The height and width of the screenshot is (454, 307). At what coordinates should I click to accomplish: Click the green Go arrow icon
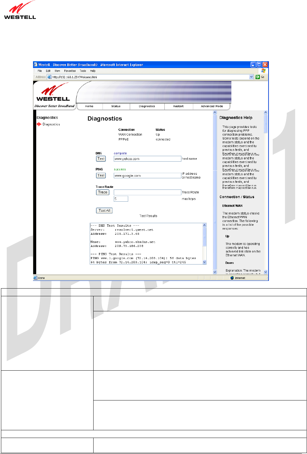coord(257,77)
